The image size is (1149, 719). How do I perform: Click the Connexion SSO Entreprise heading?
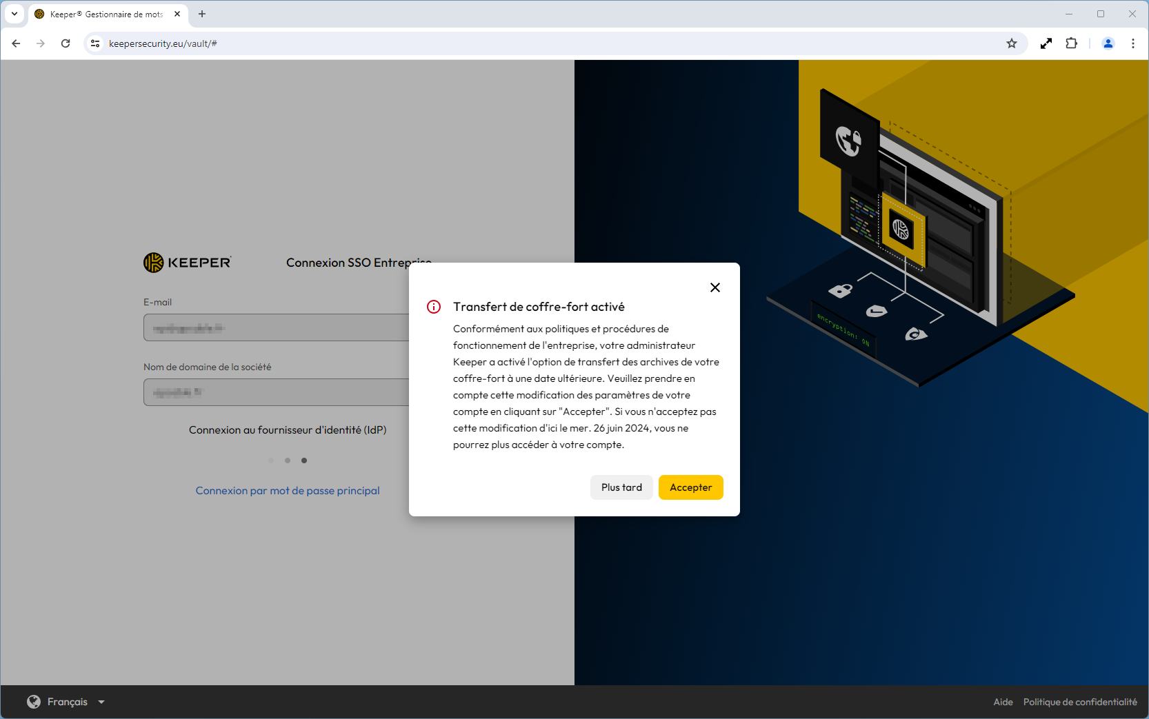point(359,263)
